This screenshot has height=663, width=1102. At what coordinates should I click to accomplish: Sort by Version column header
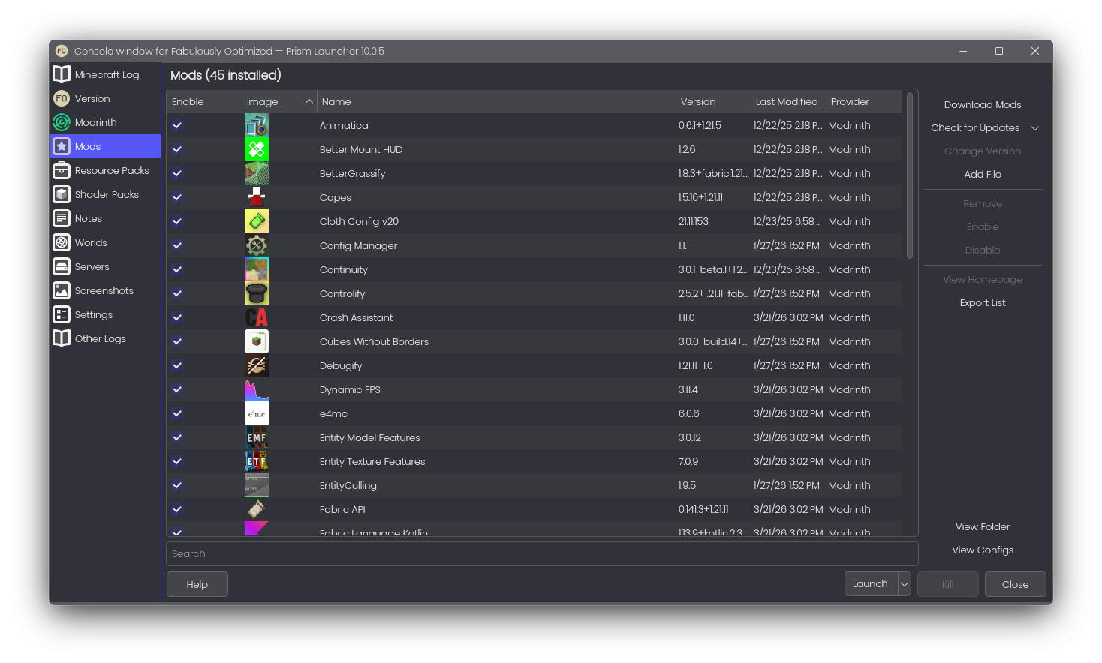tap(713, 101)
